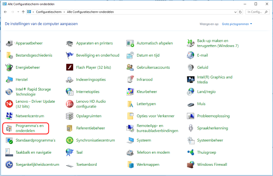Open the Netwerkcentrum icon
The image size is (273, 176).
tap(9, 116)
